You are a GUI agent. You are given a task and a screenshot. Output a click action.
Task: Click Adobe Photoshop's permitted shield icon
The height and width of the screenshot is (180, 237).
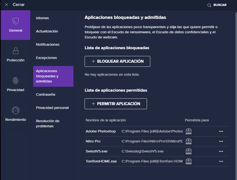[189, 131]
